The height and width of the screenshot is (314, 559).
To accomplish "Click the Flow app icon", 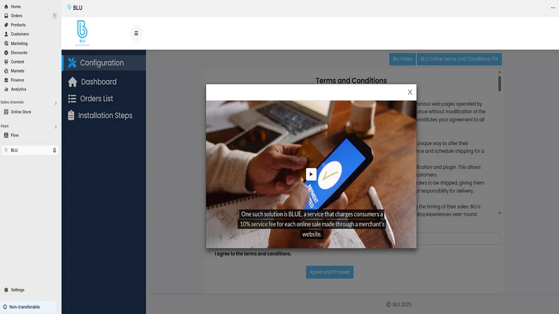I will coord(6,135).
